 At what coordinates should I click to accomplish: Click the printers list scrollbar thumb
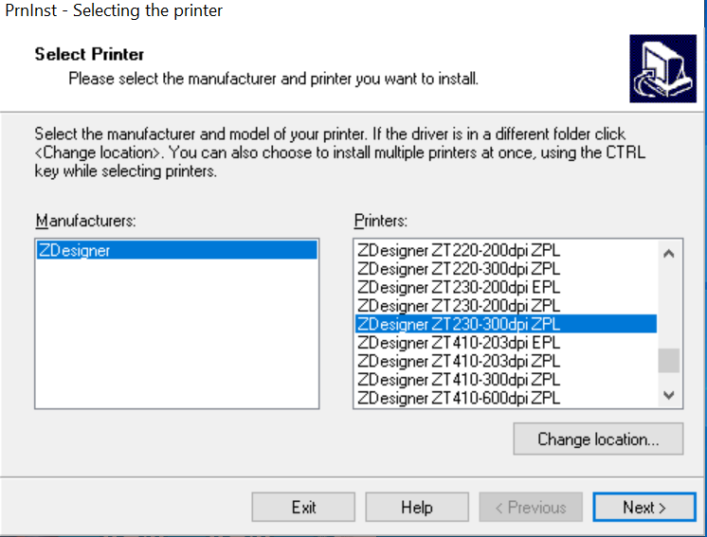pos(669,361)
